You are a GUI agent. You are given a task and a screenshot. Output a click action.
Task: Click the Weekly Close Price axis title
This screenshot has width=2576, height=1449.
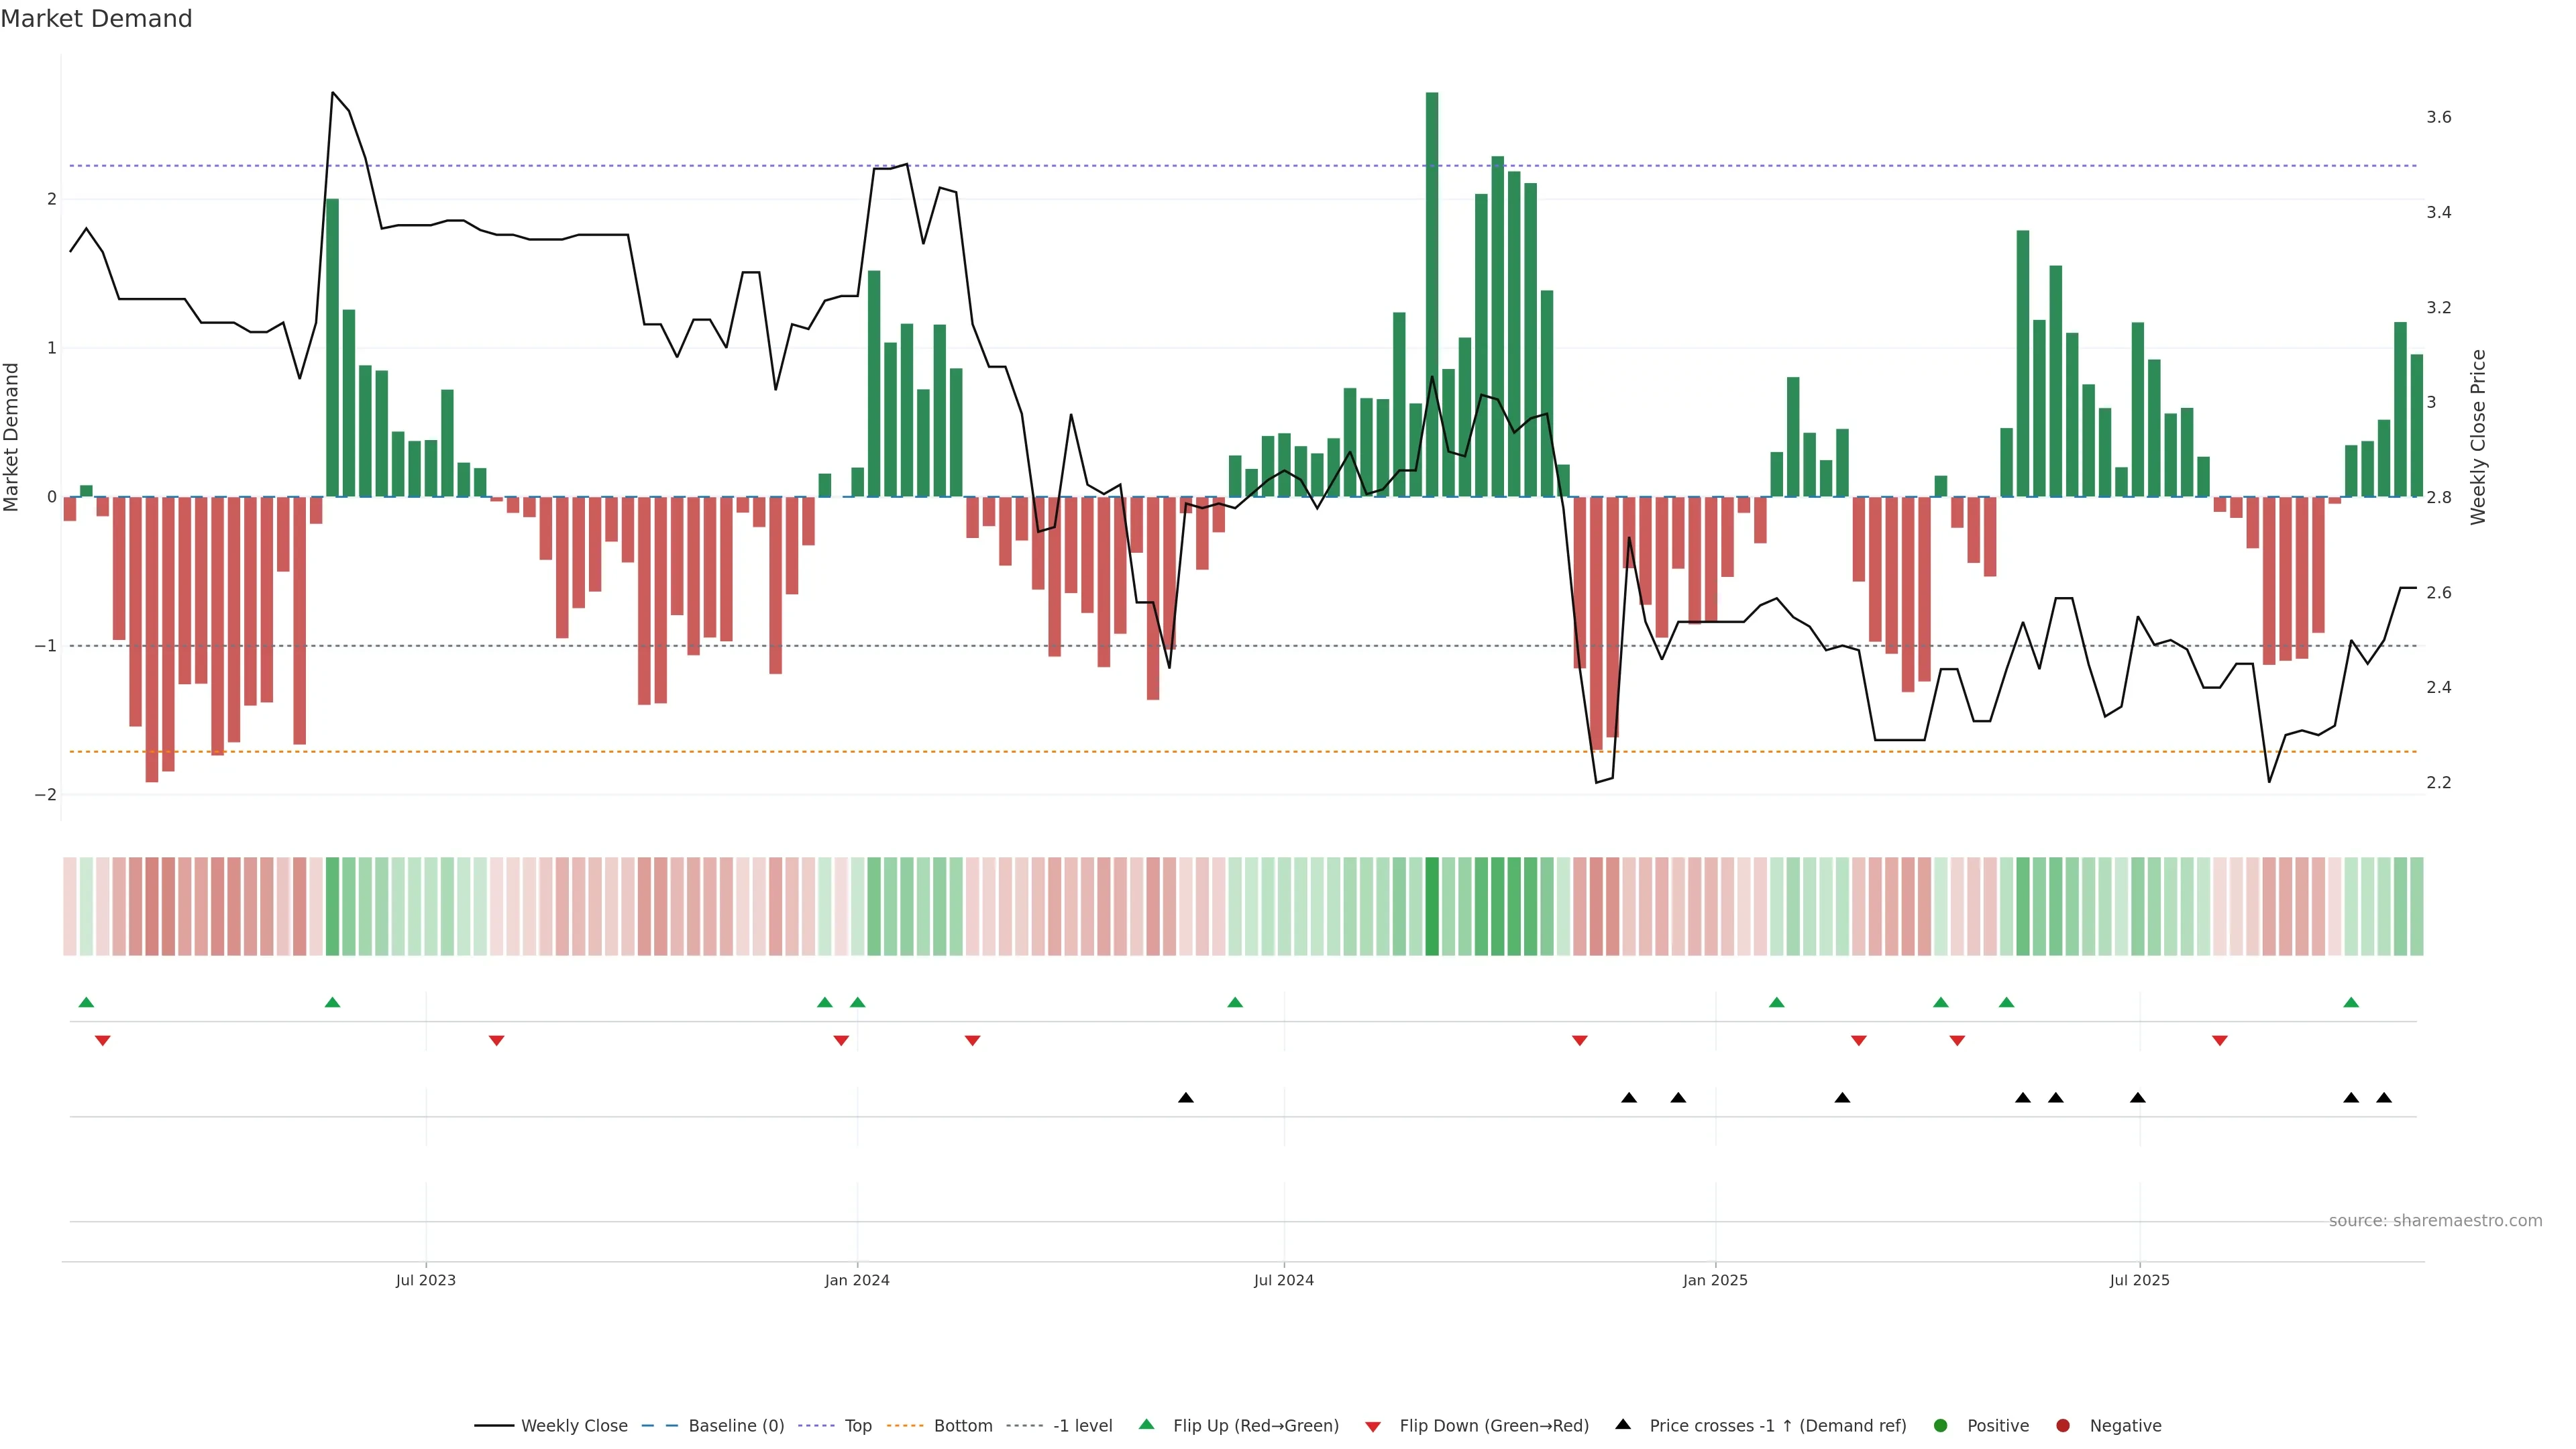2478,437
